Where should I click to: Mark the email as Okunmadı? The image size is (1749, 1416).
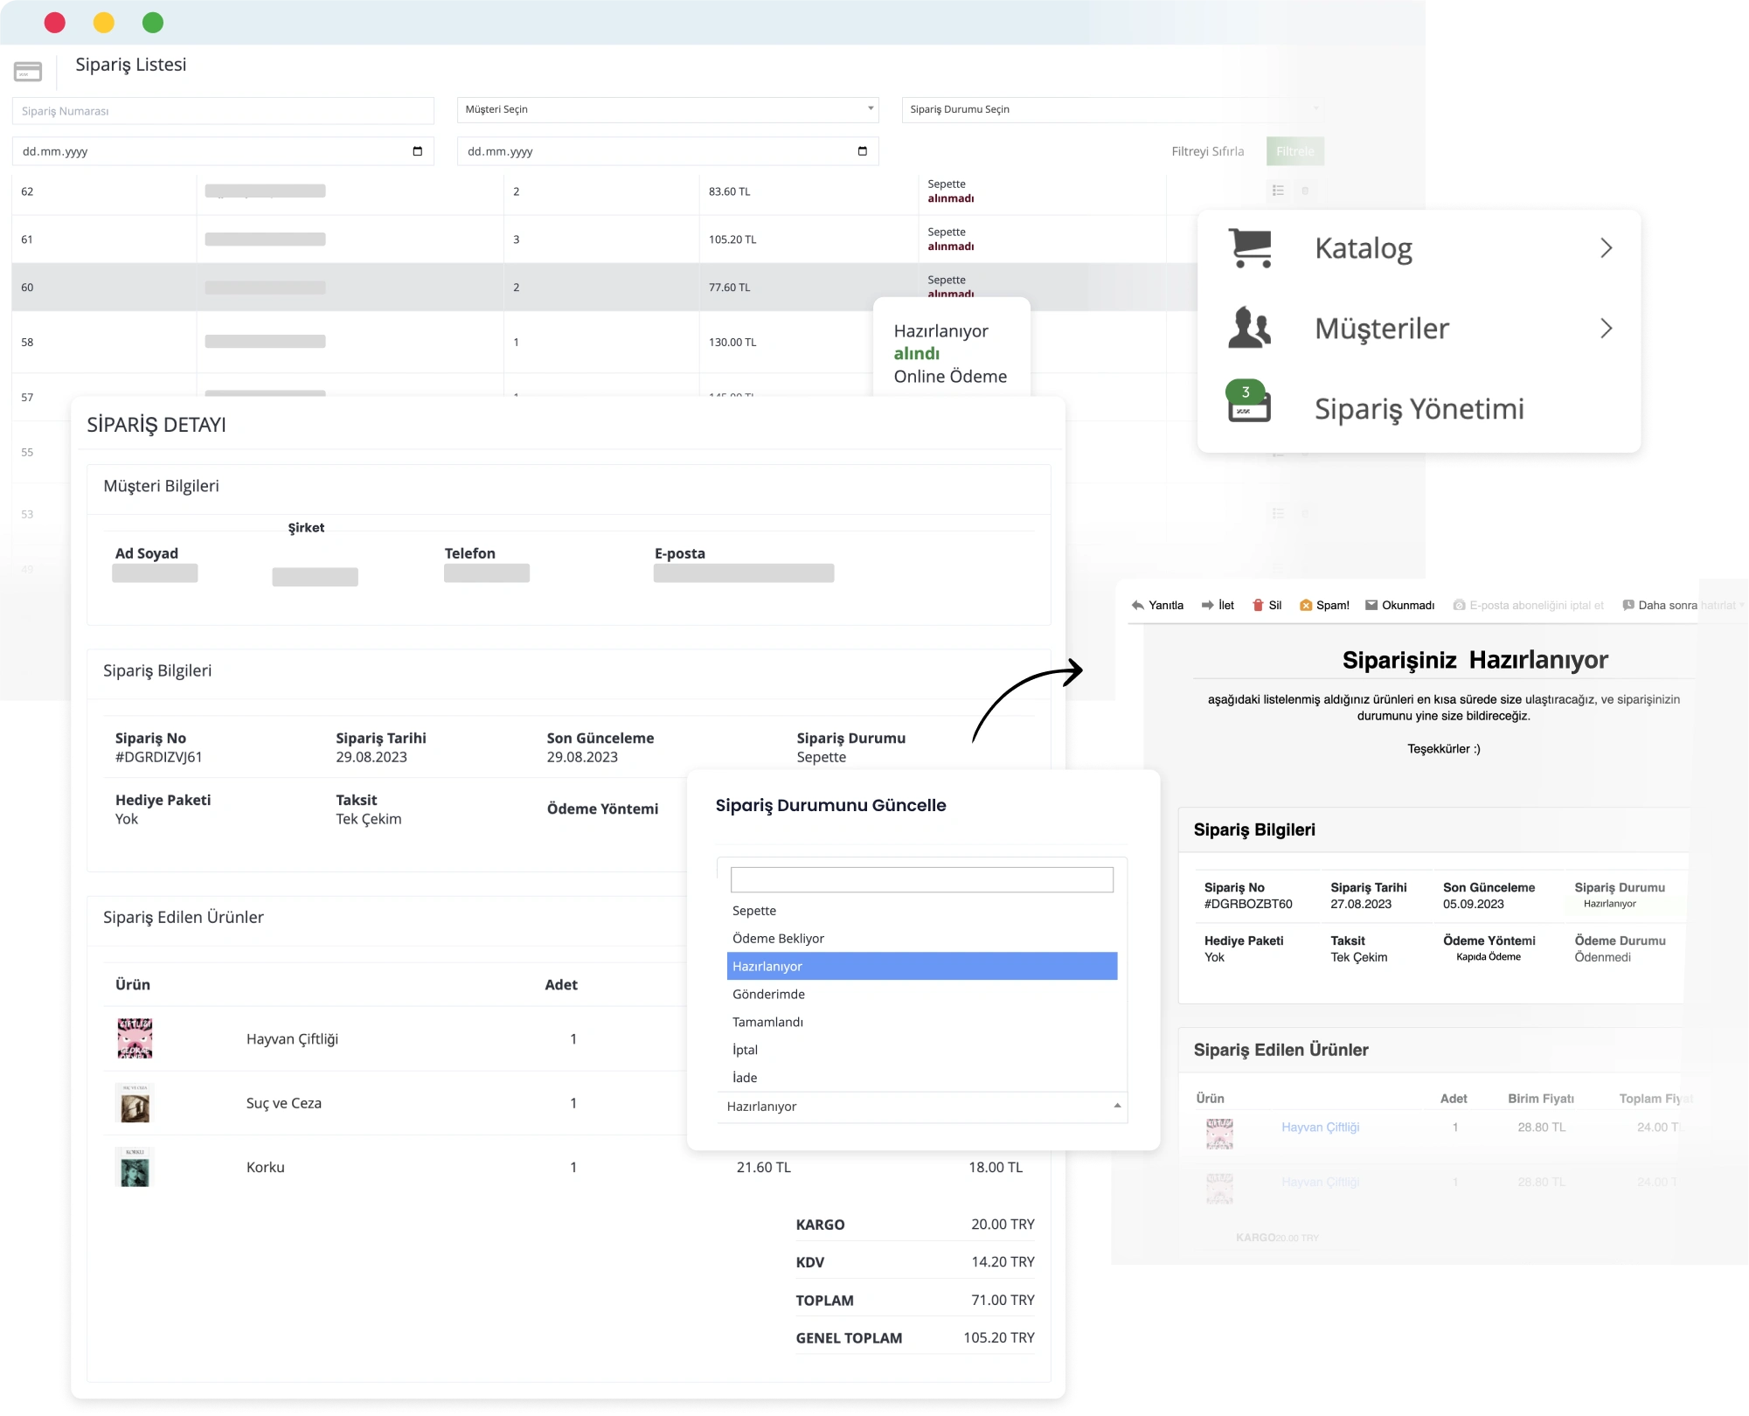click(1399, 605)
